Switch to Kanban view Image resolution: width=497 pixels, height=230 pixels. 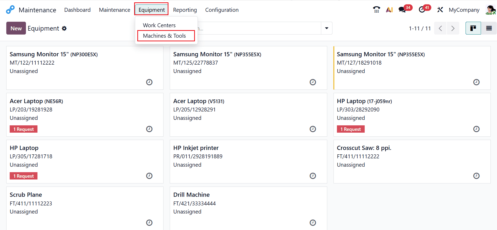[x=473, y=28]
